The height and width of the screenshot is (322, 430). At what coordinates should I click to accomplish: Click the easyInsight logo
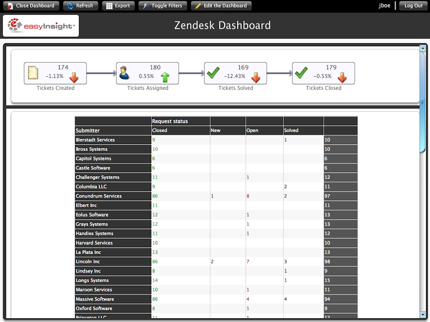pos(41,26)
